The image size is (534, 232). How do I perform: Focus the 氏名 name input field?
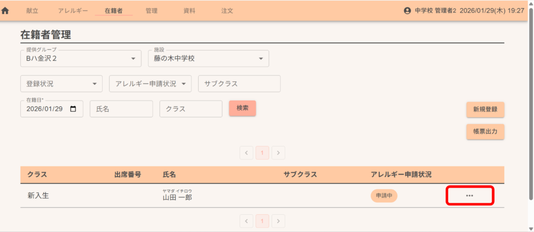click(121, 109)
